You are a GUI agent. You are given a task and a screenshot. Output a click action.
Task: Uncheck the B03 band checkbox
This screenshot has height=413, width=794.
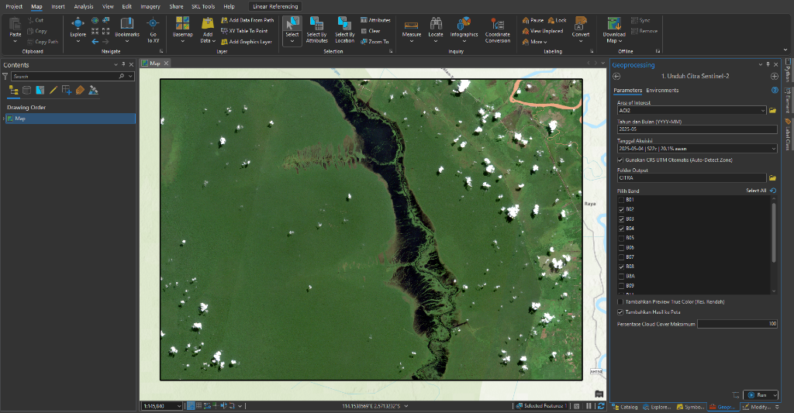(621, 219)
